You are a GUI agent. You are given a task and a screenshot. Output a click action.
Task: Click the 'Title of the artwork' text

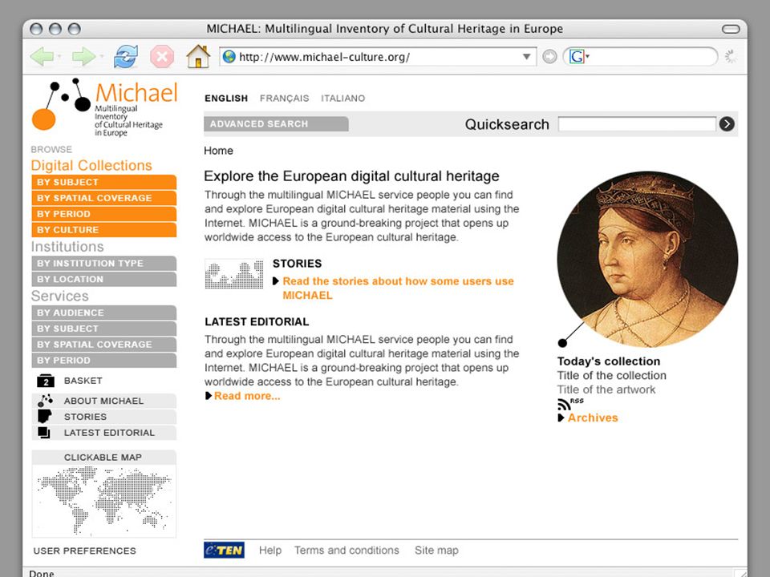coord(606,389)
